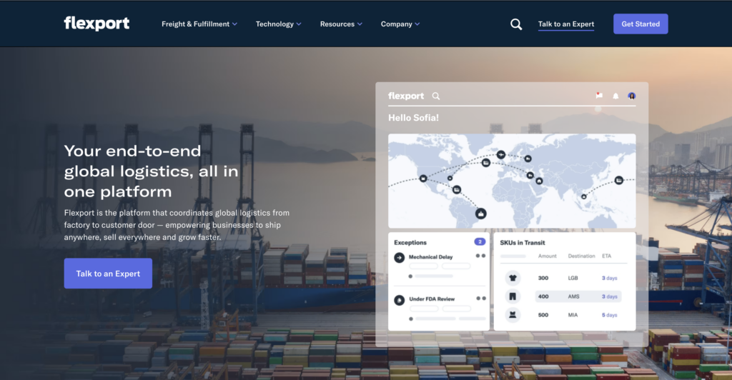This screenshot has width=732, height=380.
Task: Select the Under FDA Review exception text
Action: pyautogui.click(x=432, y=299)
